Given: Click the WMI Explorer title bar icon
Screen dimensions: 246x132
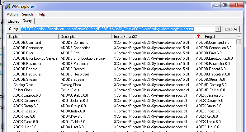Looking at the screenshot, I should 7,7.
